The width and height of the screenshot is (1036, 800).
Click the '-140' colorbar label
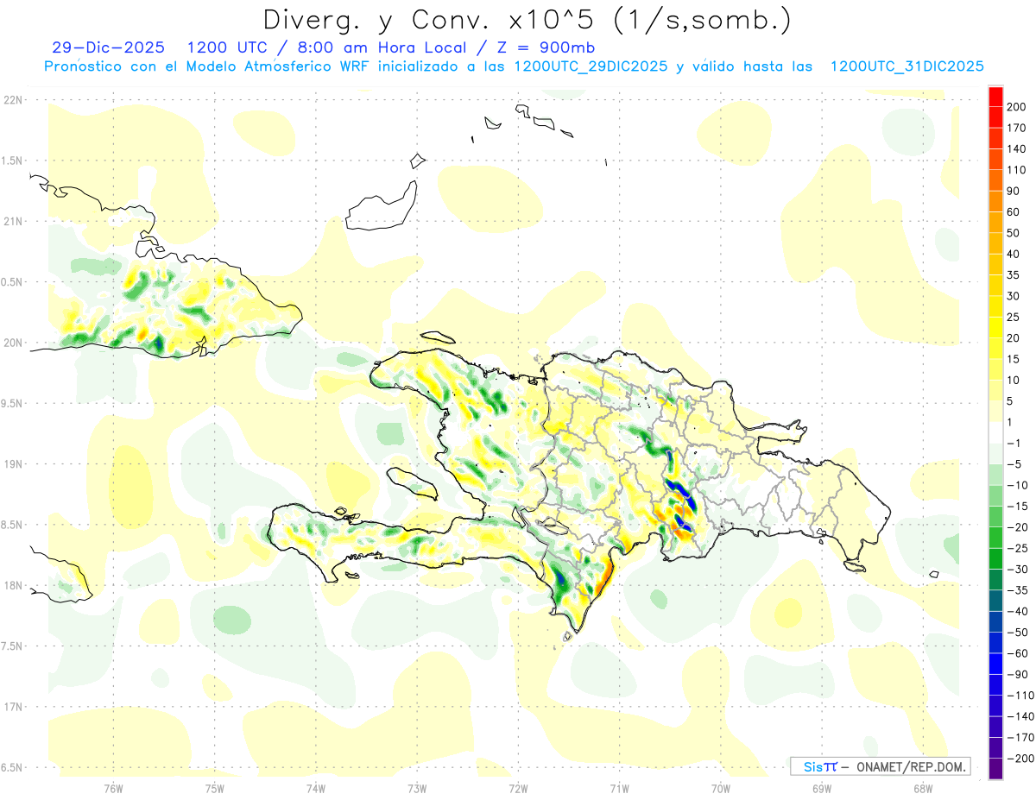tap(1019, 716)
